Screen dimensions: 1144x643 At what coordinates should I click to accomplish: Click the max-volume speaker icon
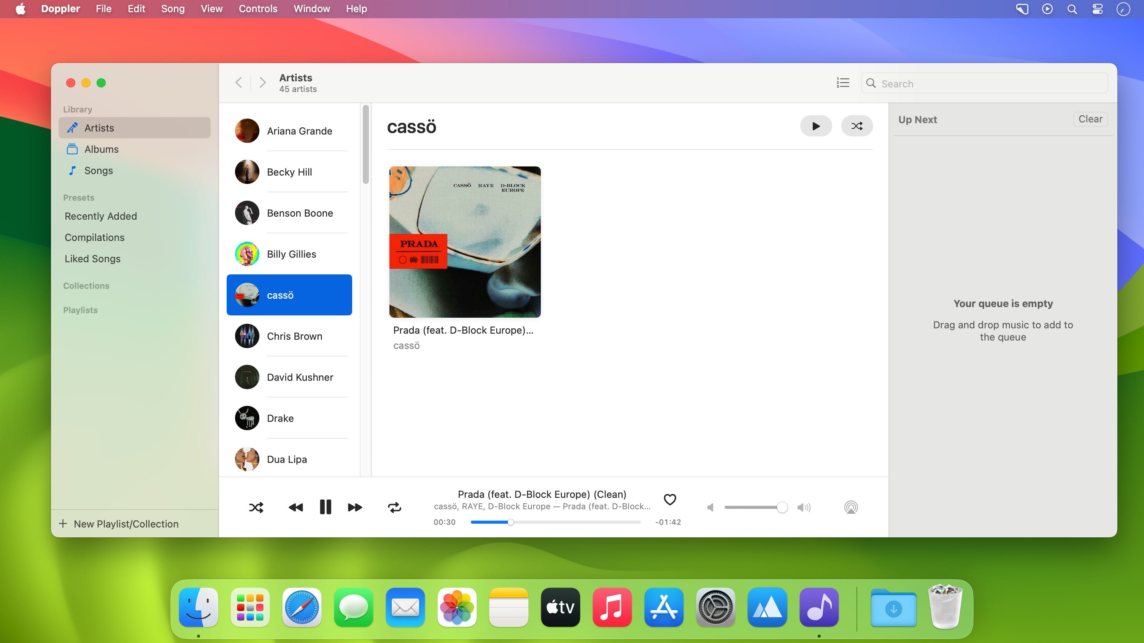pos(804,507)
